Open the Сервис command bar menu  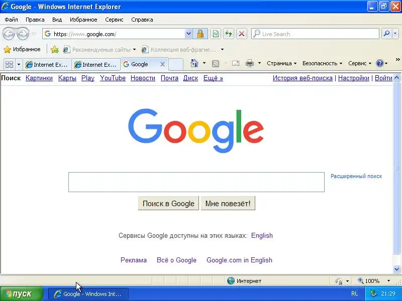pyautogui.click(x=359, y=63)
